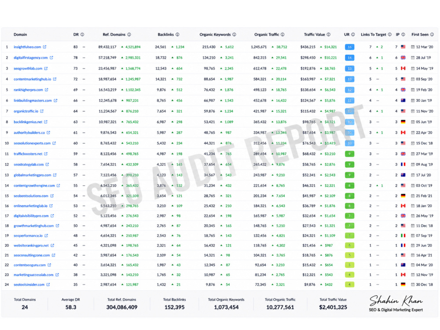Click the UK flag in digitalfirstagency.com row
Screen dimensions: 440x330
(x=403, y=58)
